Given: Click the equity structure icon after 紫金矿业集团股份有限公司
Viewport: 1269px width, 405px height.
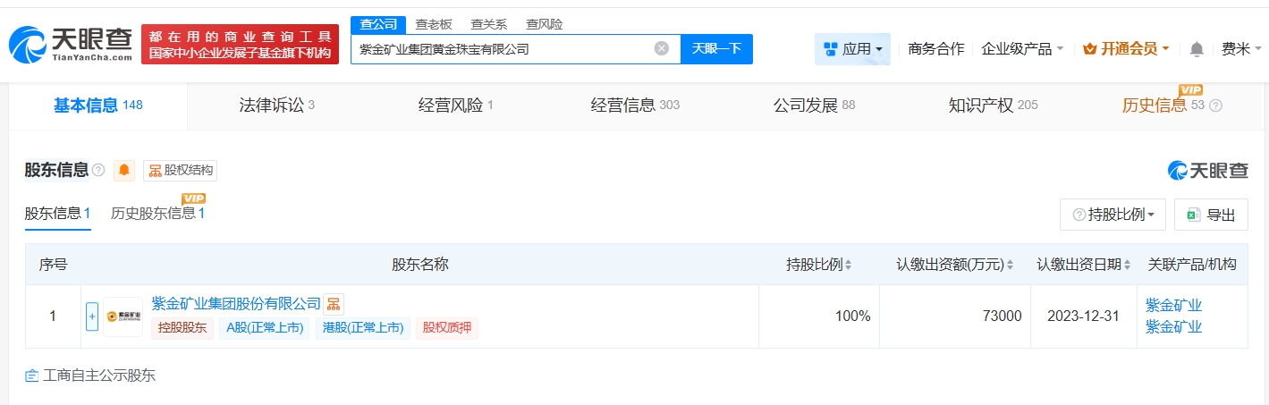Looking at the screenshot, I should [x=333, y=304].
